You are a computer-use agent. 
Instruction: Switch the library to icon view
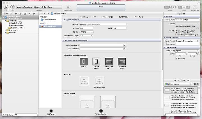pos(195,84)
